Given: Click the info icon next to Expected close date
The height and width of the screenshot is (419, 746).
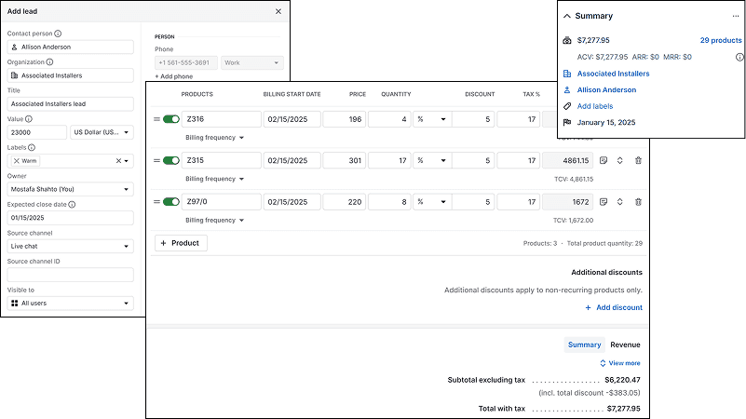Looking at the screenshot, I should pyautogui.click(x=72, y=205).
